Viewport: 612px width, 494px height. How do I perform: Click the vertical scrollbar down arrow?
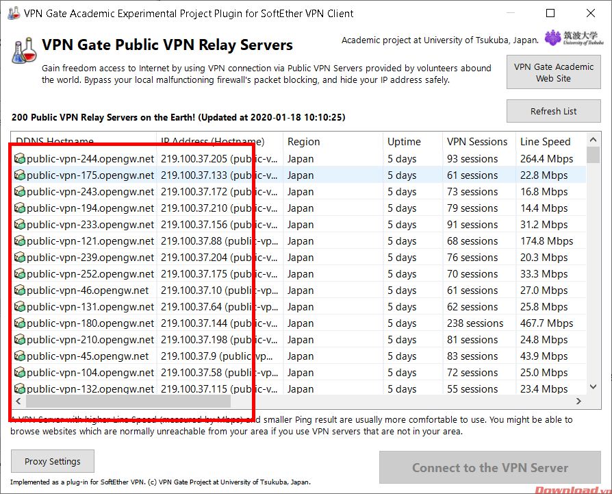(594, 386)
